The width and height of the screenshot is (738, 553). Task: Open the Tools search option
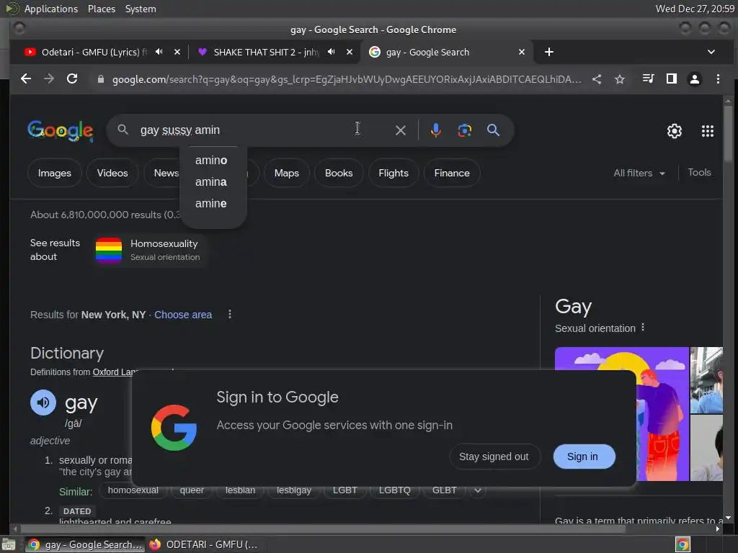pyautogui.click(x=699, y=173)
